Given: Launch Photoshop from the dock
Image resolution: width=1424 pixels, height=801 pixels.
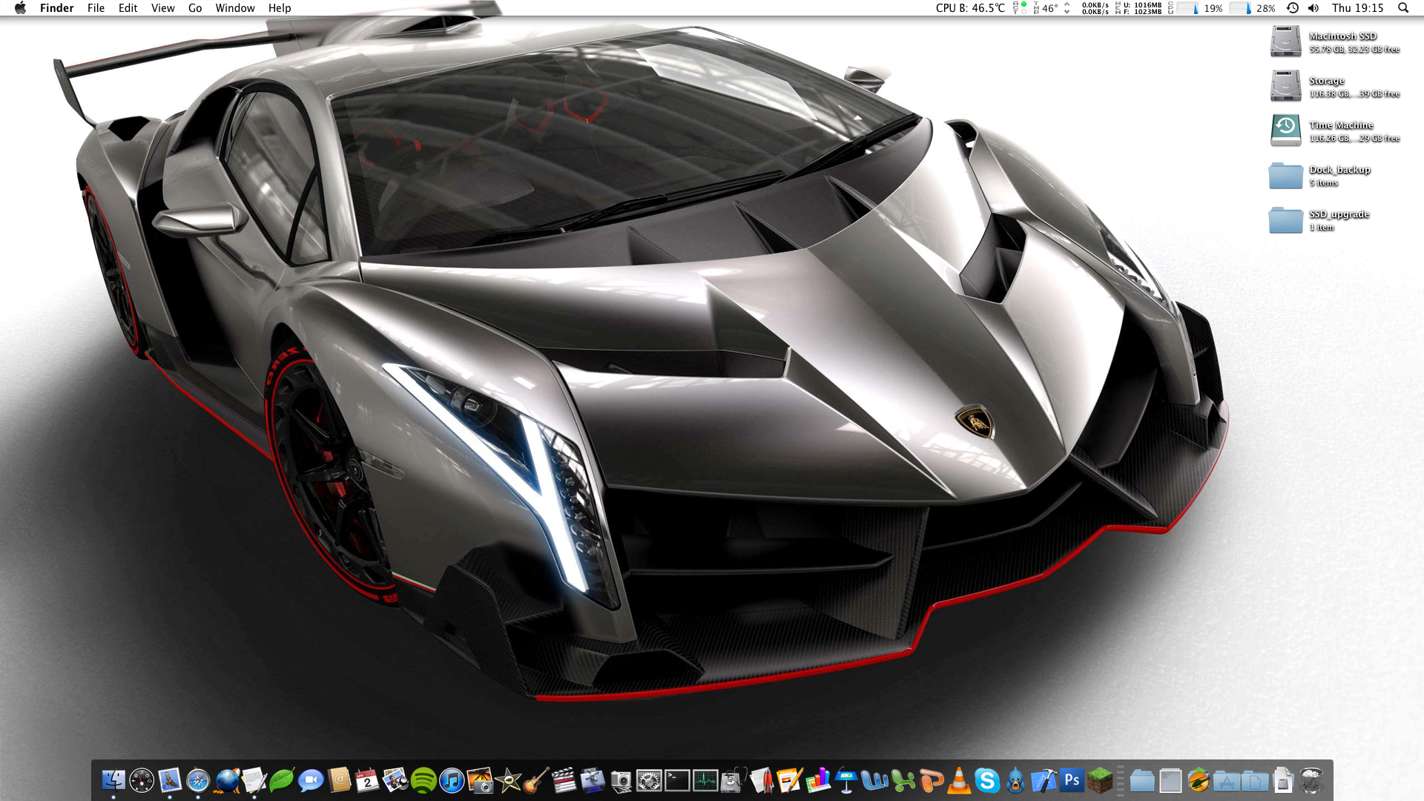Looking at the screenshot, I should tap(1072, 780).
